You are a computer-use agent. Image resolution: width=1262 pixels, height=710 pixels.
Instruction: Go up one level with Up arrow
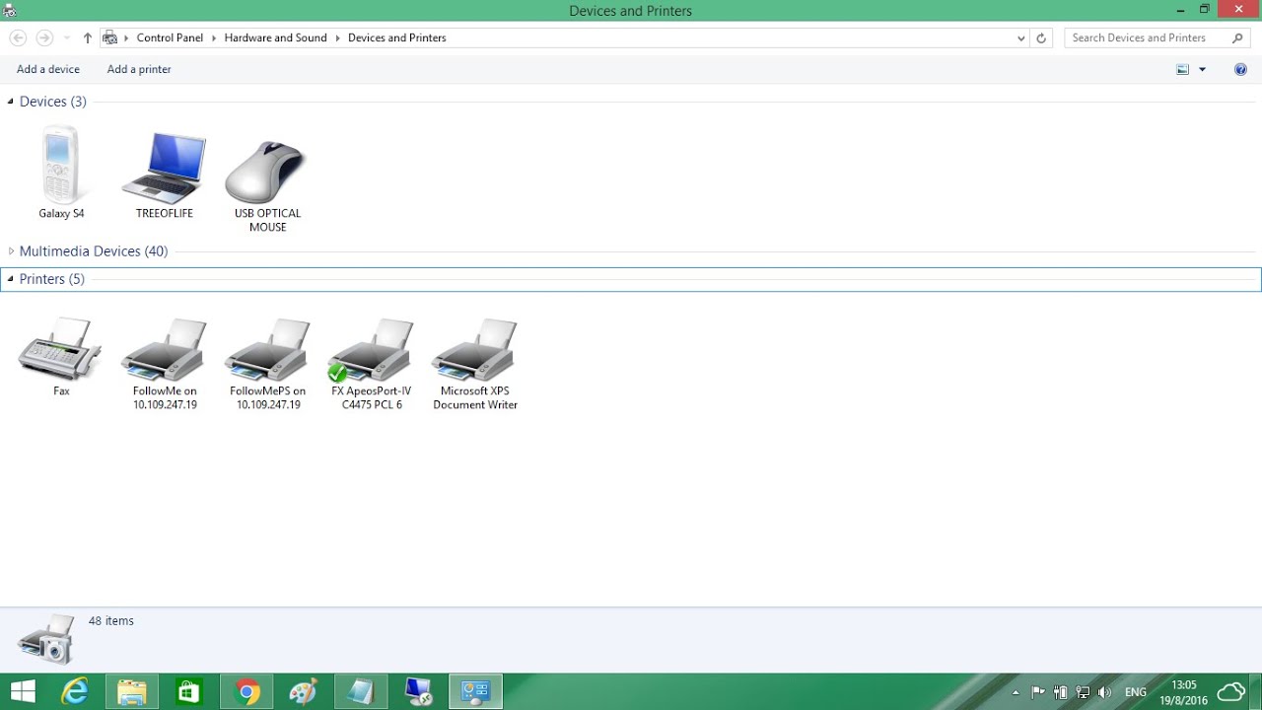(88, 37)
